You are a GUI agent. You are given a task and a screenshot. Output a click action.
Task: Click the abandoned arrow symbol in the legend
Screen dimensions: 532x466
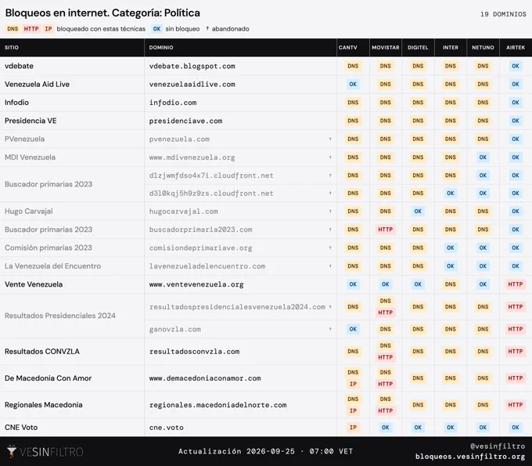[x=207, y=28]
